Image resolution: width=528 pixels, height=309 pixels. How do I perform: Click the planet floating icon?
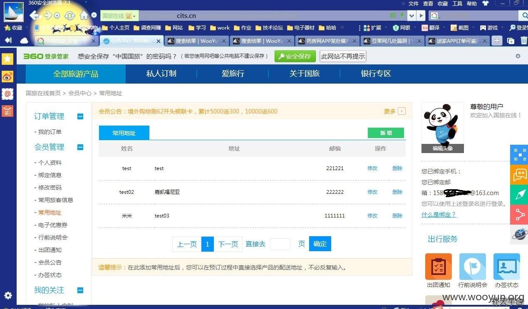pyautogui.click(x=519, y=235)
